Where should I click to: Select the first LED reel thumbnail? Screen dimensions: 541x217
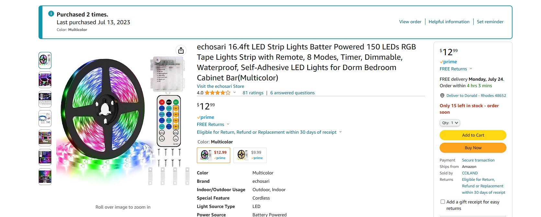click(45, 60)
